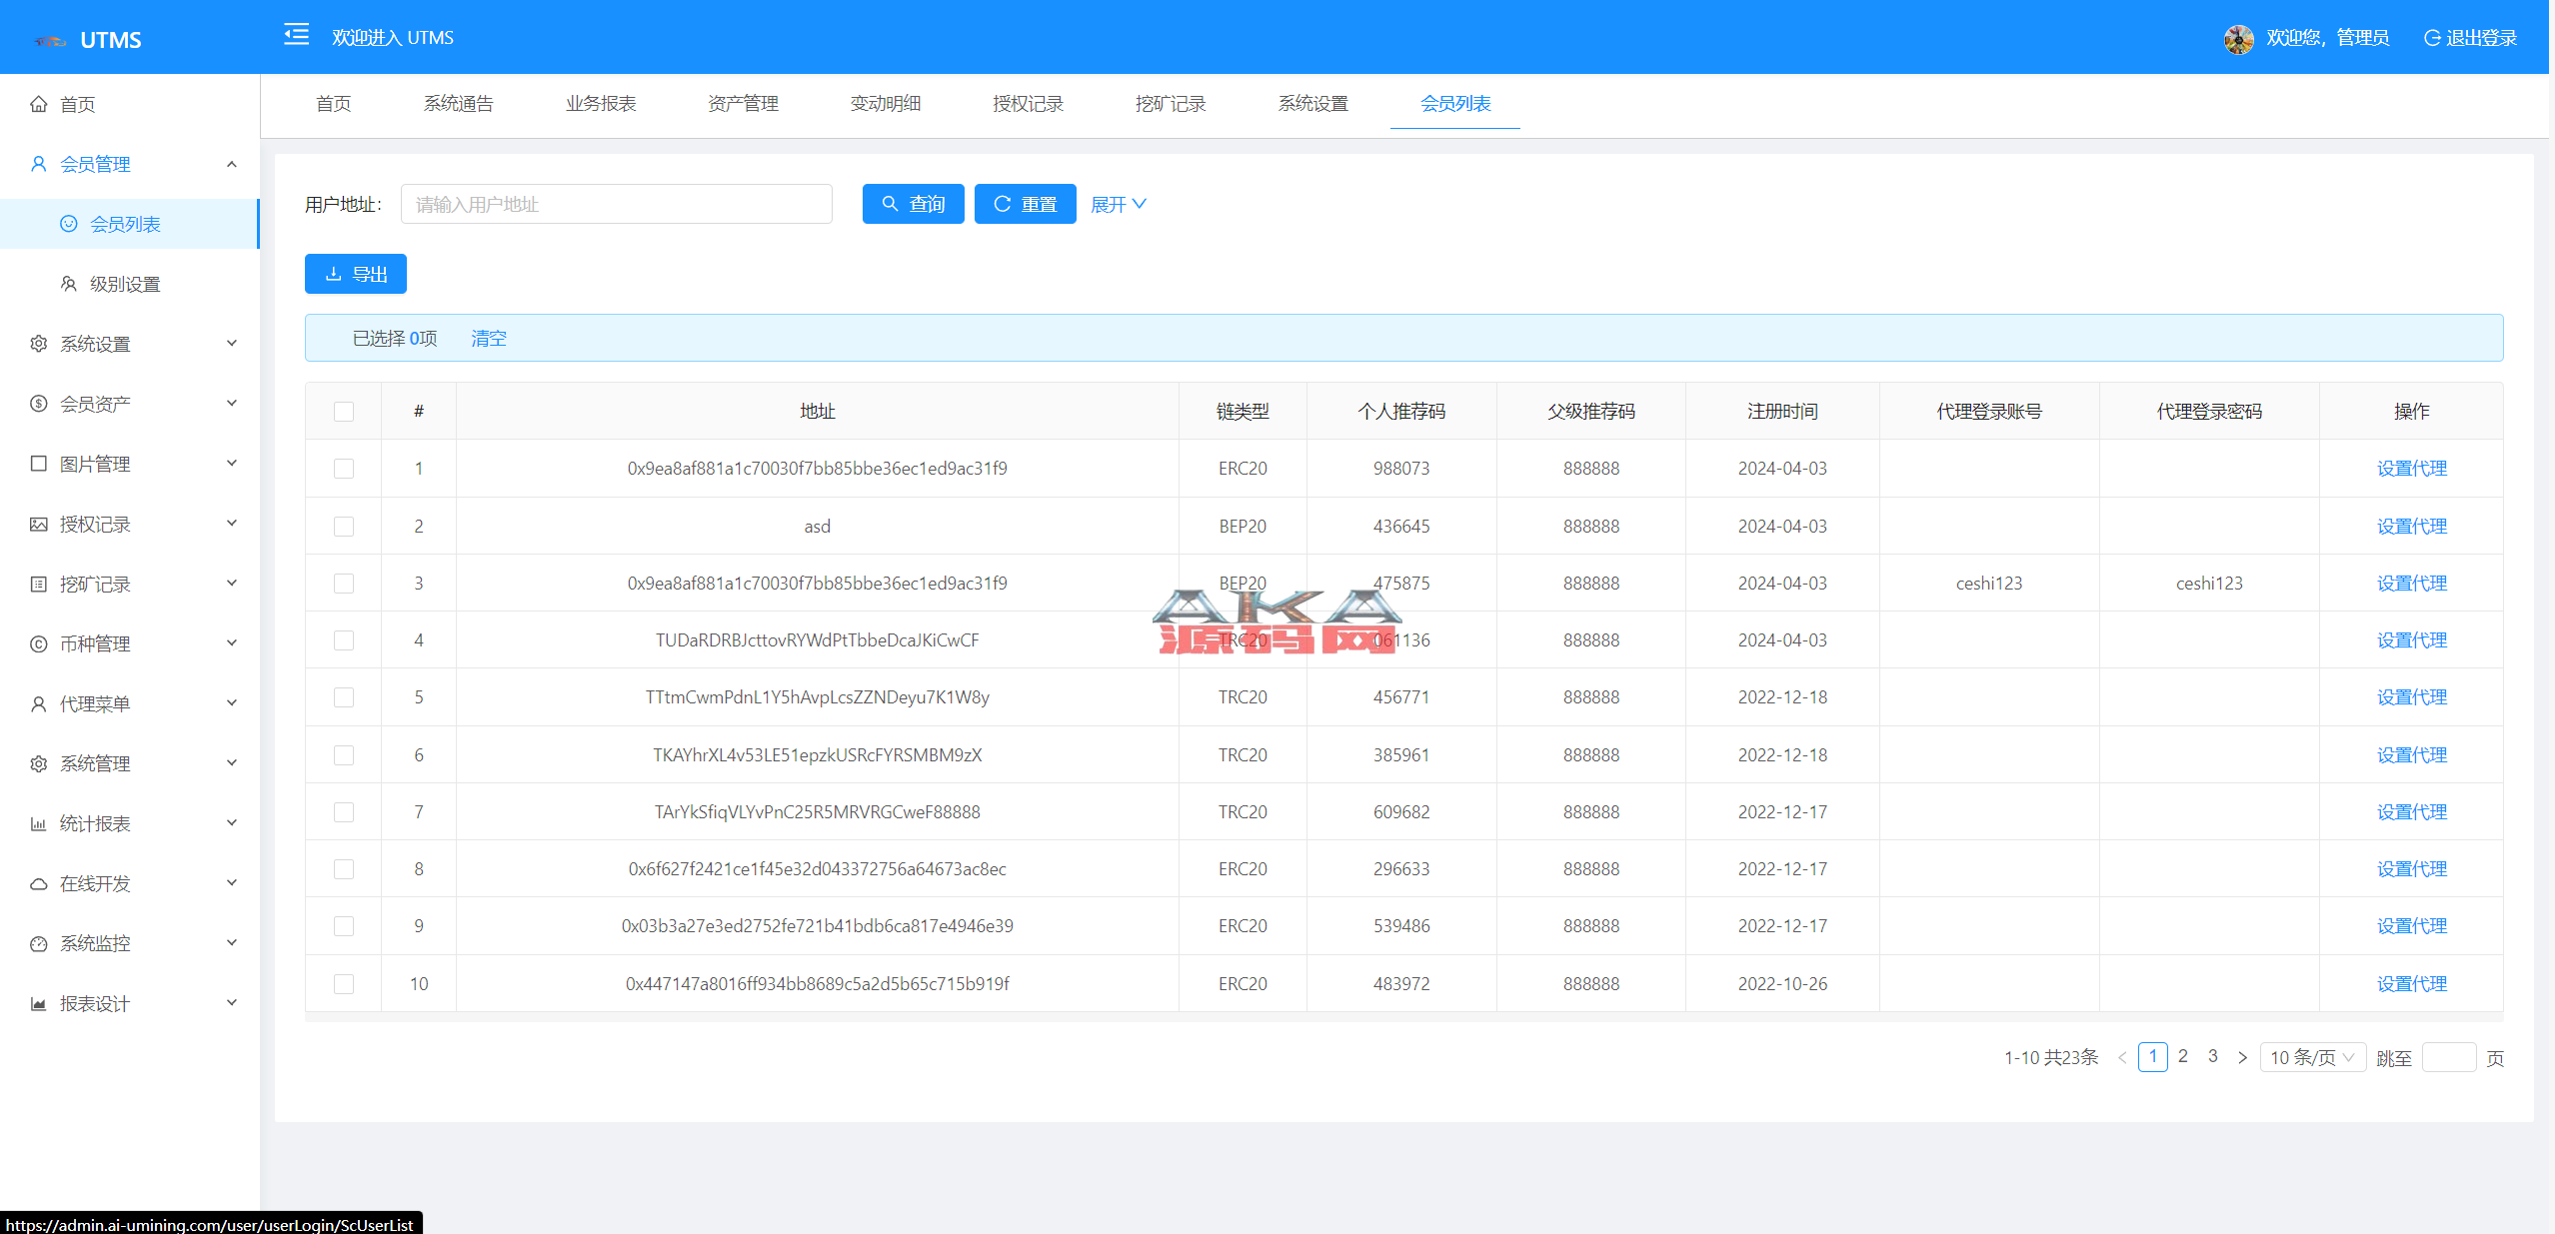This screenshot has width=2555, height=1234.
Task: Open the 级别设置 menu item
Action: coord(125,284)
